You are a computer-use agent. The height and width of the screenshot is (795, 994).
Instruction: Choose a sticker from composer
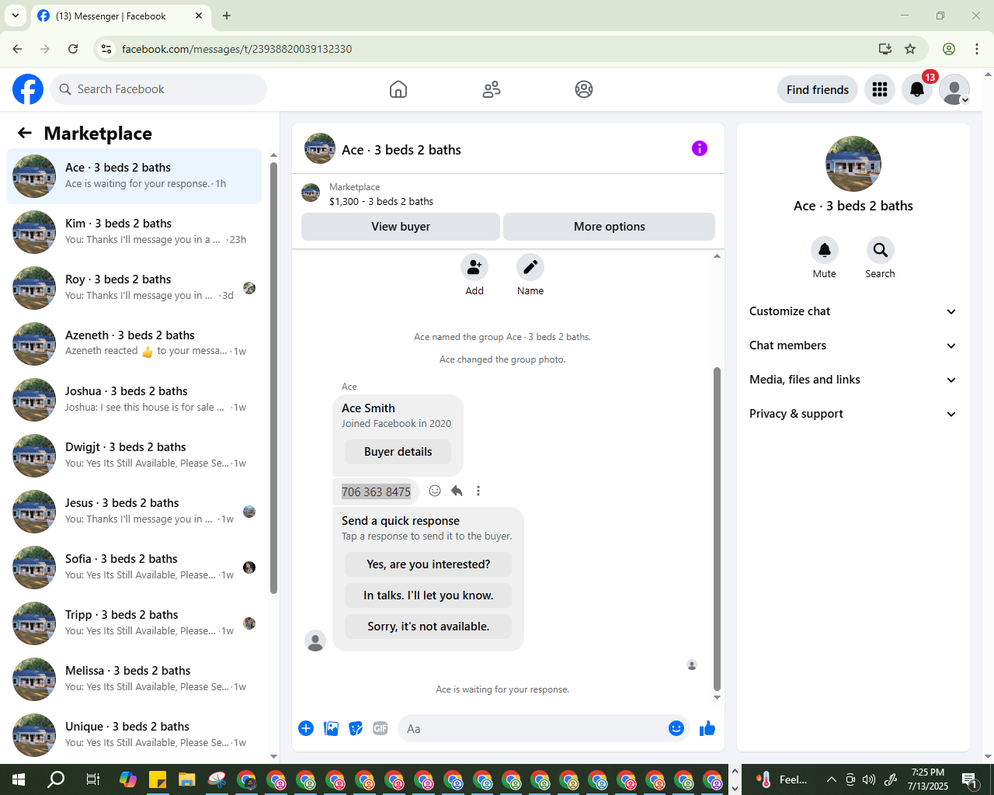[x=356, y=728]
